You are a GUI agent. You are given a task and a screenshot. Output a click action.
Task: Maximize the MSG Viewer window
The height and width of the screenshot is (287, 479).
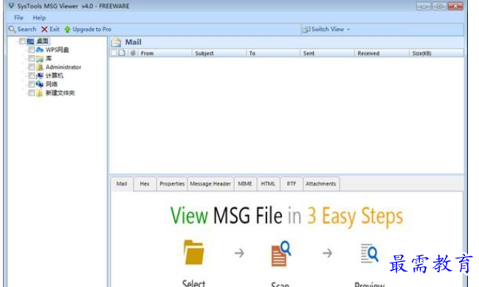tap(439, 6)
